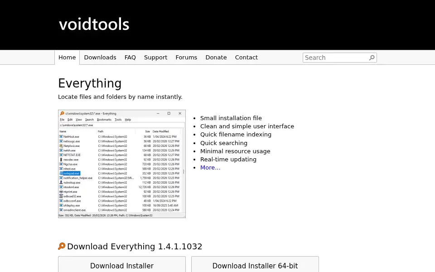The height and width of the screenshot is (272, 435).
Task: Open the Donate page
Action: pos(216,58)
